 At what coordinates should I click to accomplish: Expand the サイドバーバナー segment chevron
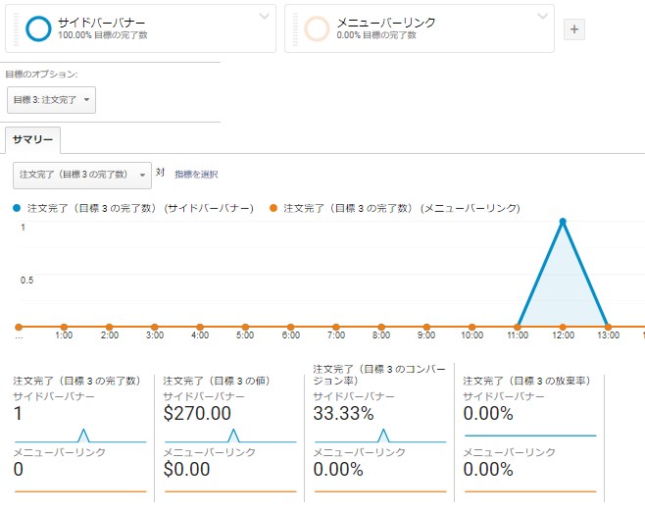click(264, 17)
